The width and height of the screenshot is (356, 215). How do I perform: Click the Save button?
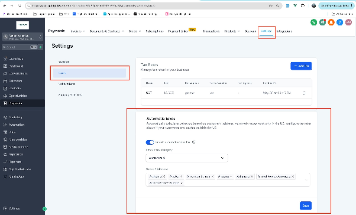pos(306,206)
